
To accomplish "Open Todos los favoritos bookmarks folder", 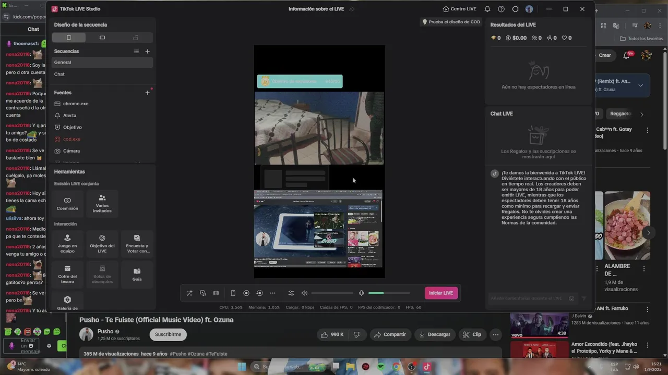I will [x=641, y=39].
